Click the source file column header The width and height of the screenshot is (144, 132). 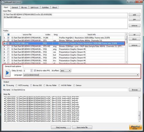tap(27, 34)
